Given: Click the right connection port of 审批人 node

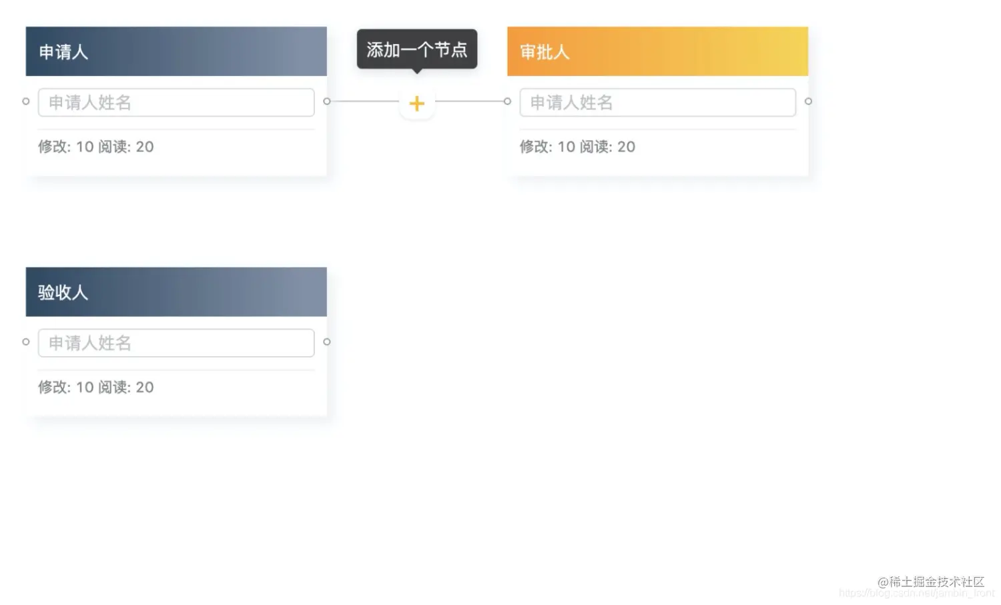Looking at the screenshot, I should coord(808,101).
